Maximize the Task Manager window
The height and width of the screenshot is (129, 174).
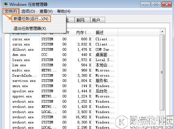[156, 5]
